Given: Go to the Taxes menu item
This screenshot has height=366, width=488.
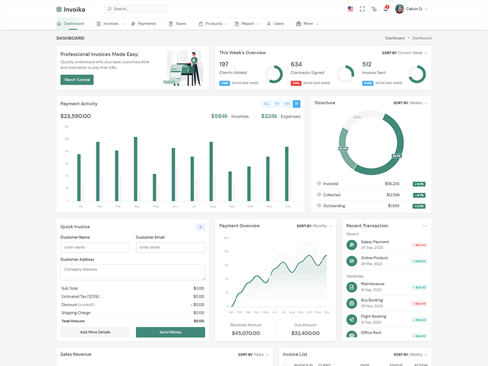Looking at the screenshot, I should coord(178,24).
